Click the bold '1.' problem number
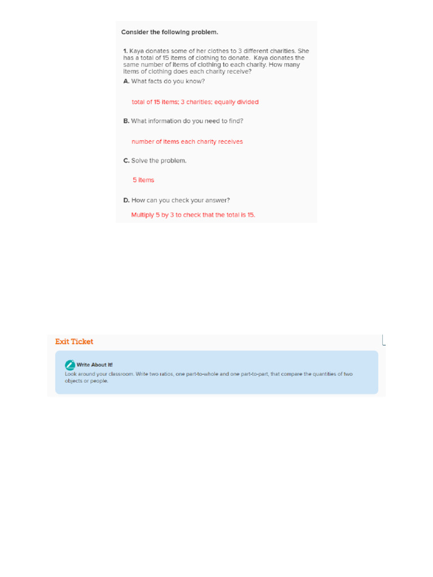This screenshot has width=433, height=577. [x=125, y=51]
